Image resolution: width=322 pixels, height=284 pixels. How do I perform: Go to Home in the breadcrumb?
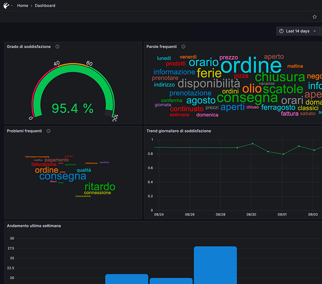pos(22,6)
